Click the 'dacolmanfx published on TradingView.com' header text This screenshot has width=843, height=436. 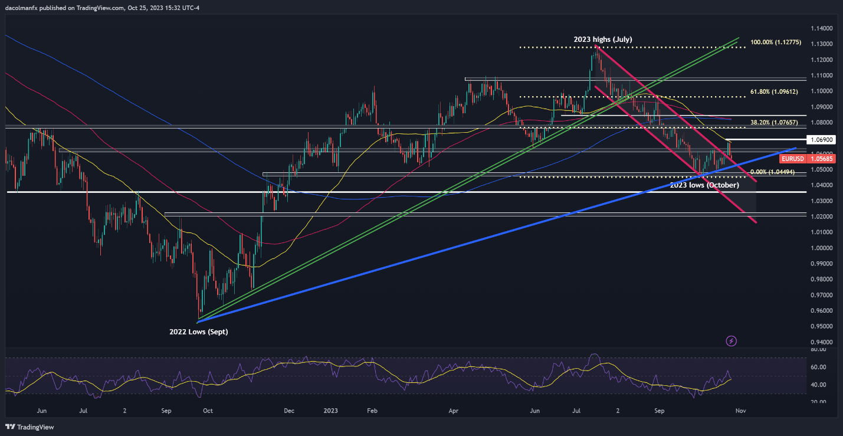65,6
